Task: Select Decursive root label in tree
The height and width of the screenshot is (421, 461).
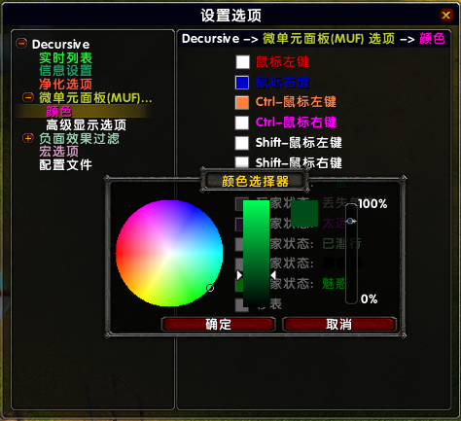Action: 60,44
